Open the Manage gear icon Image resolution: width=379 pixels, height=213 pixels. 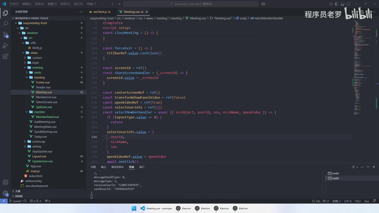pyautogui.click(x=5, y=193)
